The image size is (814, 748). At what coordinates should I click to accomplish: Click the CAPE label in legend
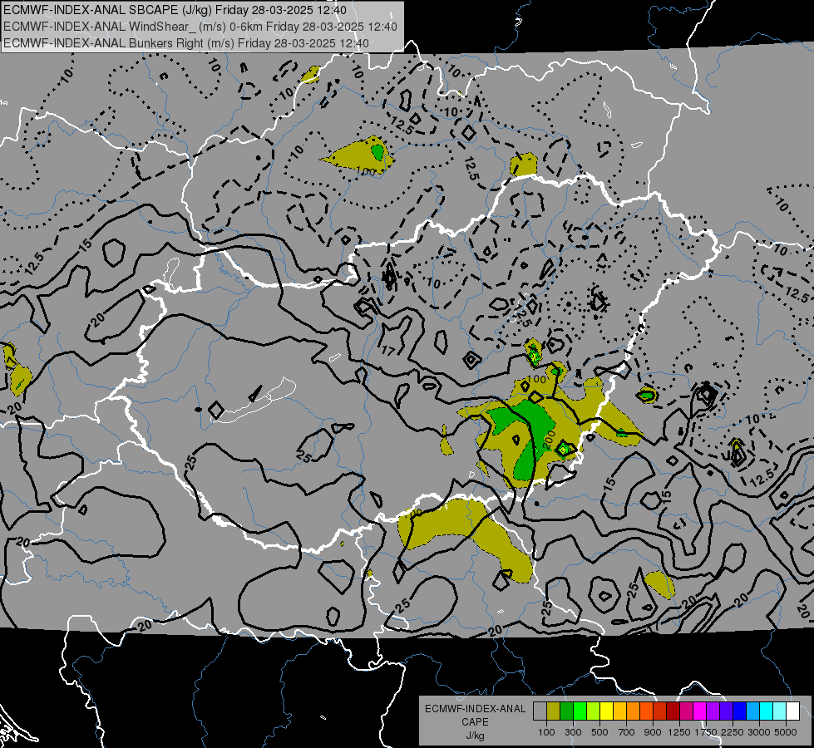coord(475,722)
